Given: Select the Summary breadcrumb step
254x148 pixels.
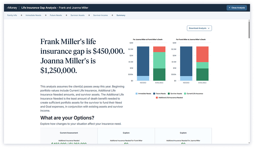Looking at the screenshot, I should click(x=121, y=15).
